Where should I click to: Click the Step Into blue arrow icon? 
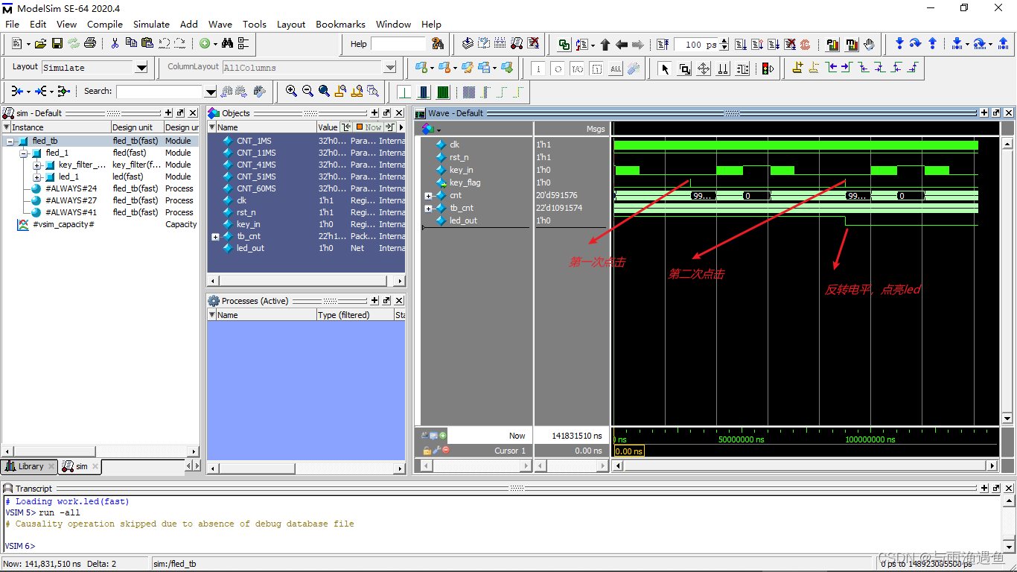pos(899,44)
